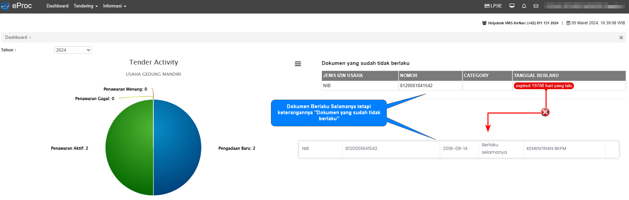The height and width of the screenshot is (200, 629).
Task: Click the Dashboard breadcrumb link
Action: point(16,37)
